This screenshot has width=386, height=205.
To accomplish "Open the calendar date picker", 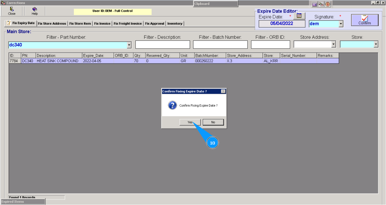I will pos(299,16).
